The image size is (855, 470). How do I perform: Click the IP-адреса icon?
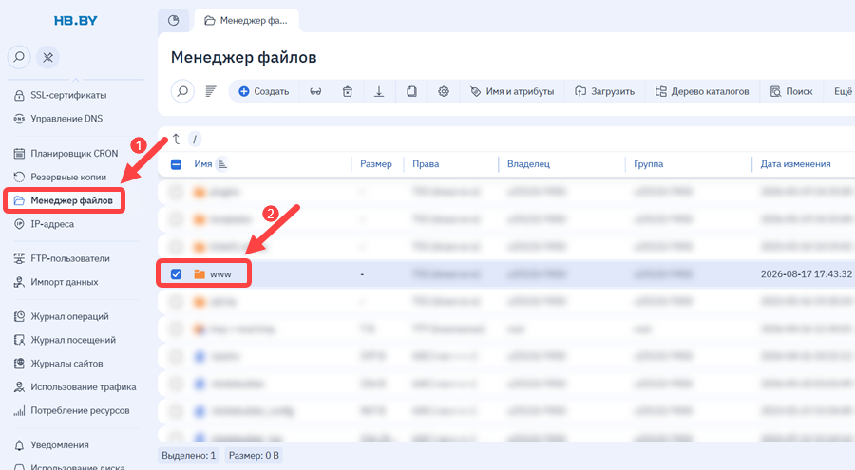[19, 223]
